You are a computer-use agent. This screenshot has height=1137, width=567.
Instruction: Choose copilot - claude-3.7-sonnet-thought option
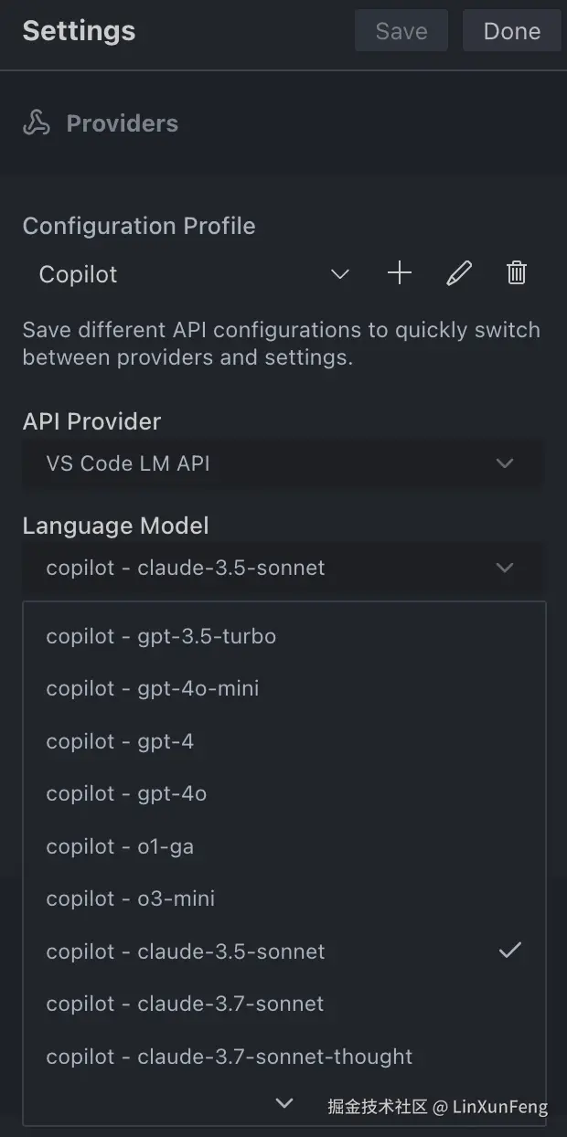click(230, 1057)
